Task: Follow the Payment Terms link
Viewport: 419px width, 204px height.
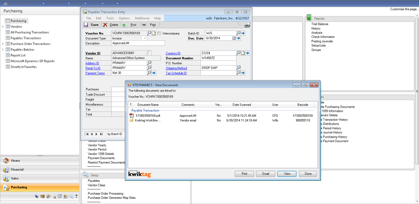Action: click(95, 73)
